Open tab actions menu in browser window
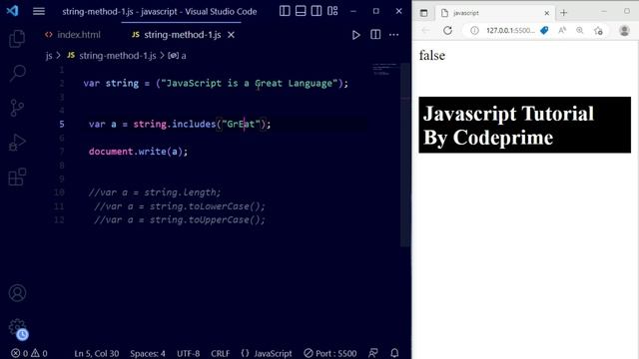Viewport: 639px width, 359px height. tap(423, 13)
